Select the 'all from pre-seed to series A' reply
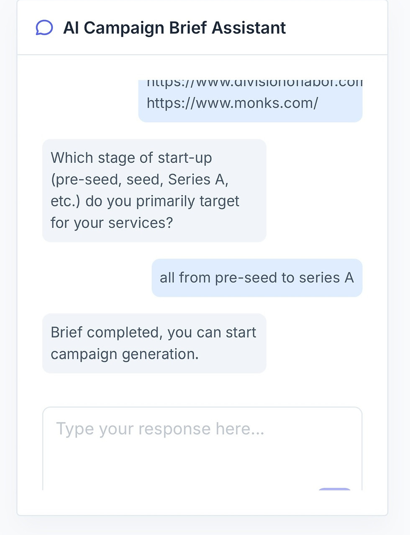Screen dimensions: 410x535 [256, 278]
